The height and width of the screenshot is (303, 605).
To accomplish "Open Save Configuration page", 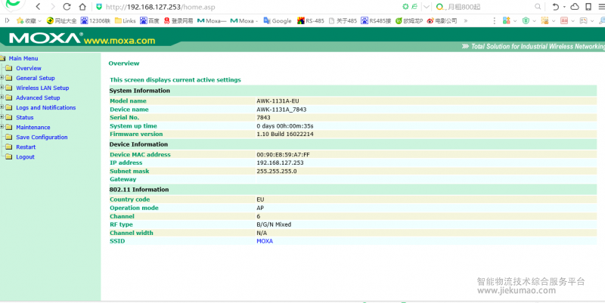I will tap(42, 138).
